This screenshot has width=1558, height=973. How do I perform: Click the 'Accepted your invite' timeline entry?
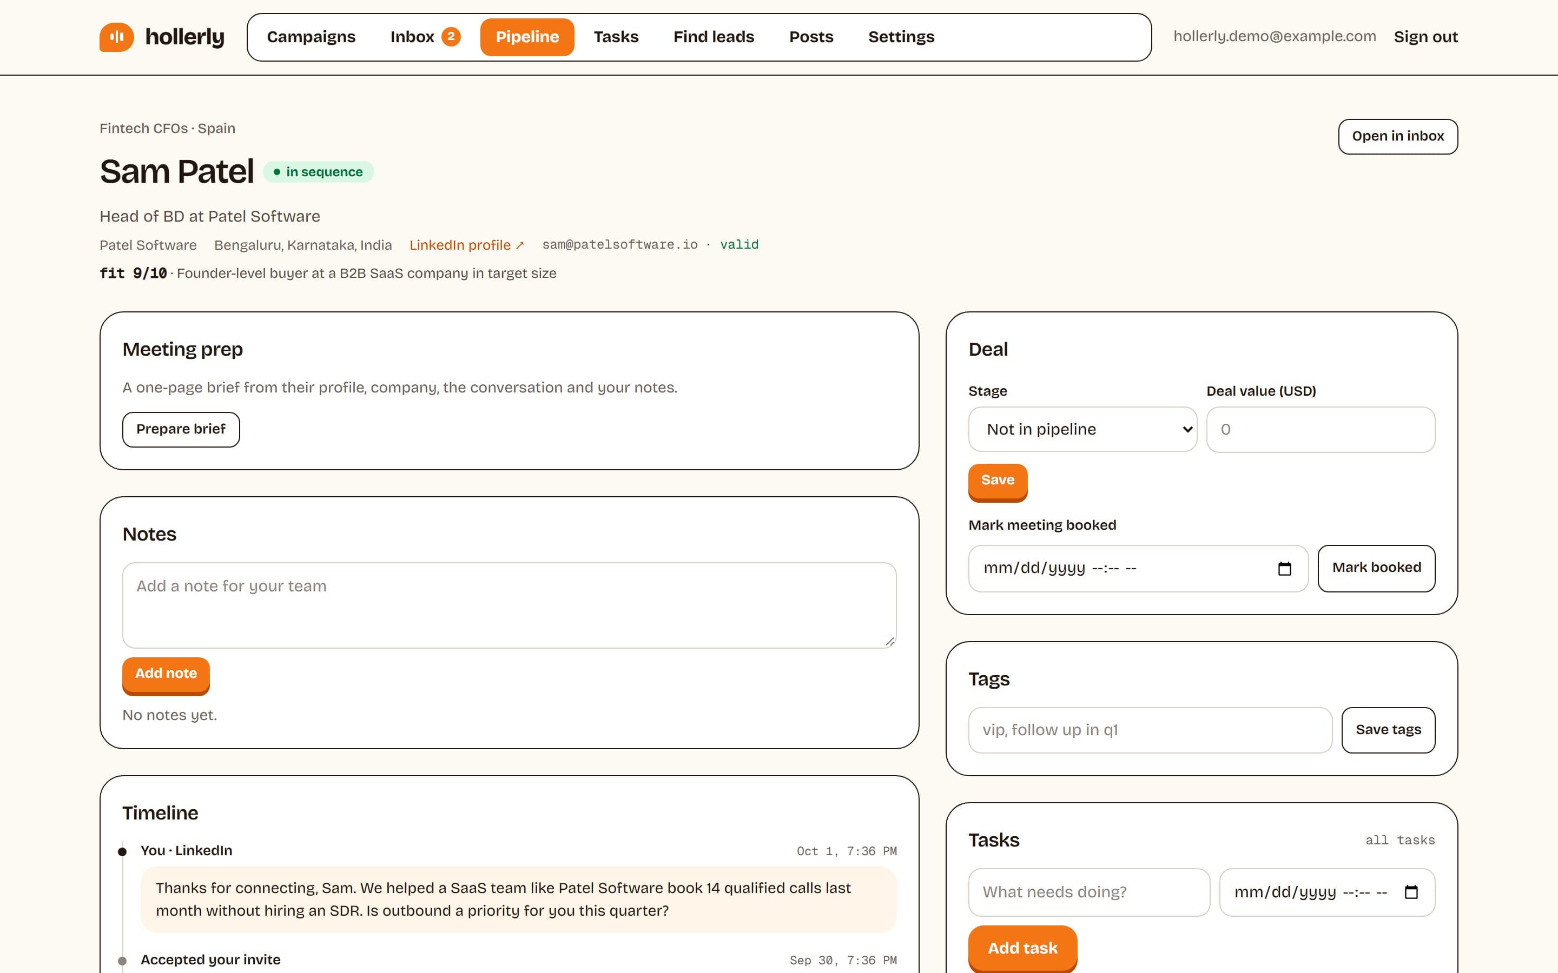pyautogui.click(x=210, y=959)
